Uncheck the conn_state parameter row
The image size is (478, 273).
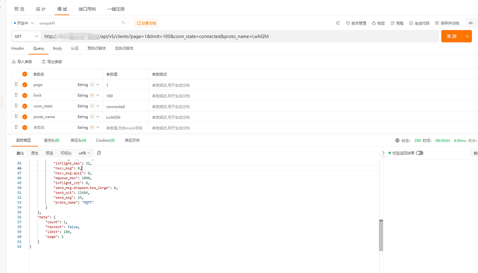(x=24, y=106)
